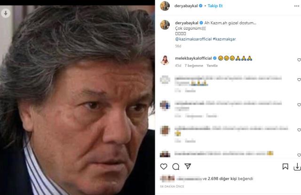Click the download arrow icon beside bookmark

point(297,167)
